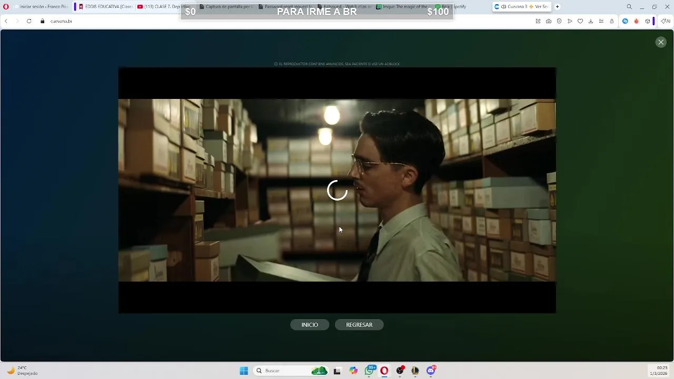Go forward to the next page
Screen dimensions: 674x379
point(17,21)
